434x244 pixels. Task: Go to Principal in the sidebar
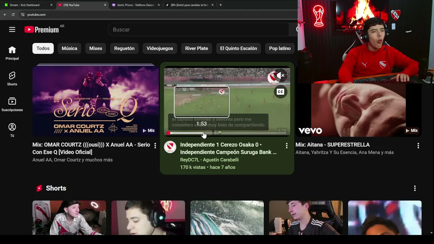point(12,53)
